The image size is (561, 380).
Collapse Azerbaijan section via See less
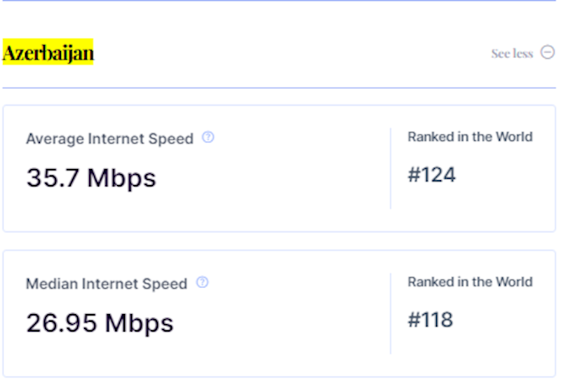[x=512, y=54]
